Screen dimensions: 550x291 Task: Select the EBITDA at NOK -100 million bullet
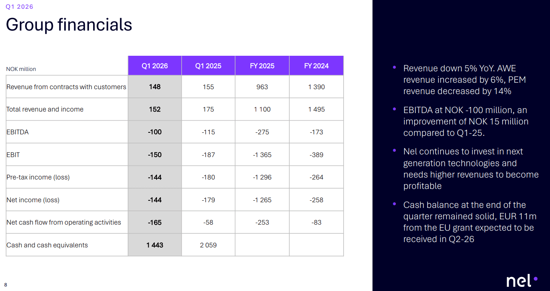point(466,121)
